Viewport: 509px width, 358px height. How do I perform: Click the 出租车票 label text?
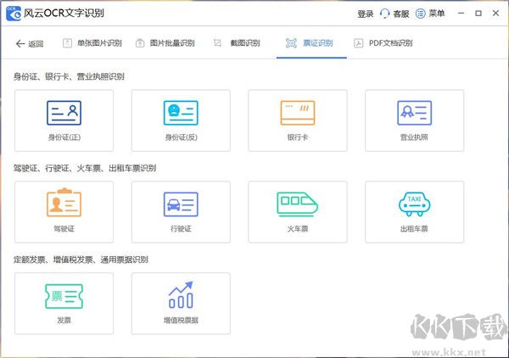pos(414,229)
